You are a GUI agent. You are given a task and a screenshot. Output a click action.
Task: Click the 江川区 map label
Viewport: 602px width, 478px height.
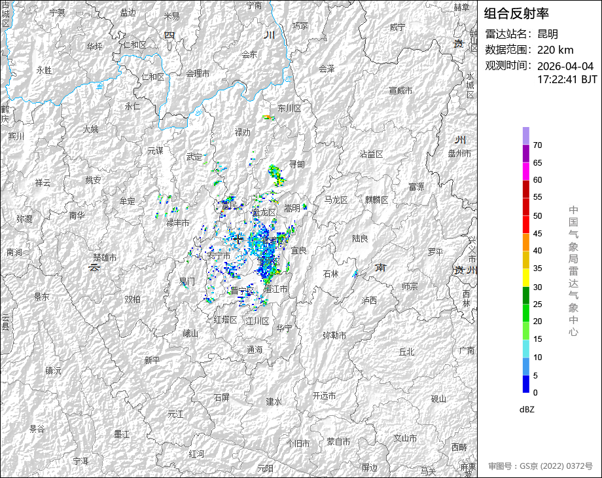click(x=258, y=321)
